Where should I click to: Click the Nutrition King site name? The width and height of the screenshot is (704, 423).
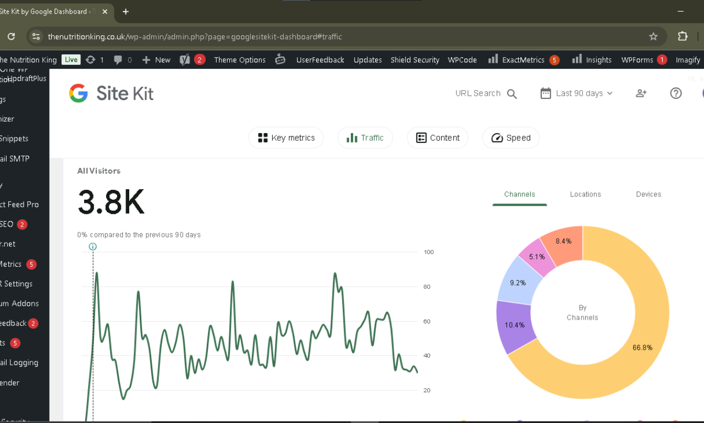(x=28, y=60)
